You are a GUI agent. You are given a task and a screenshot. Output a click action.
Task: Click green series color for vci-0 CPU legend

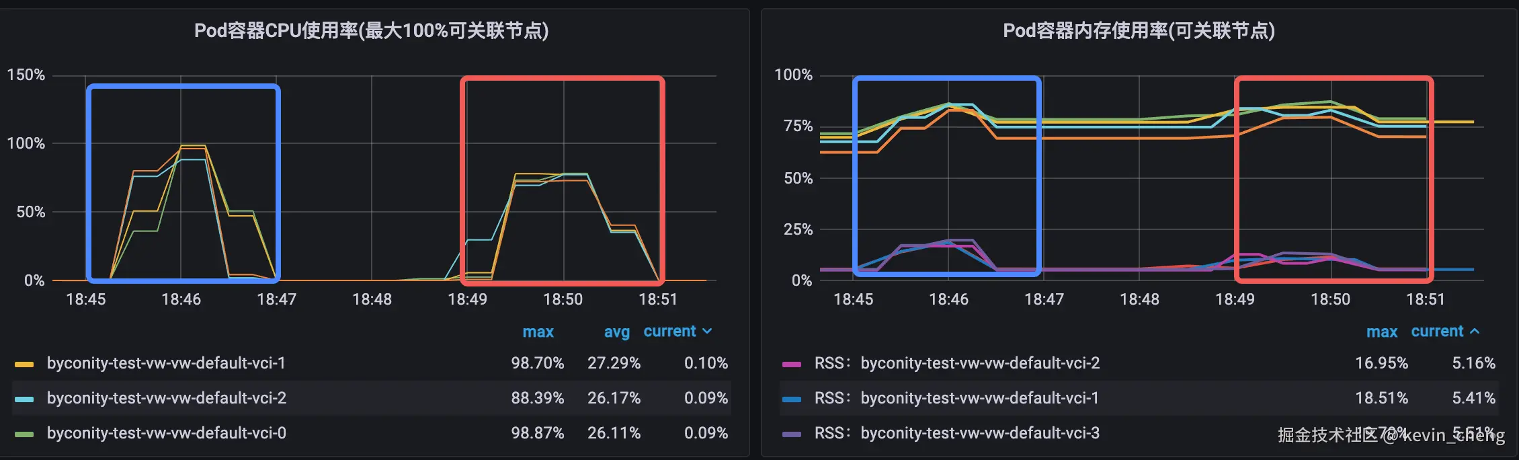point(24,434)
